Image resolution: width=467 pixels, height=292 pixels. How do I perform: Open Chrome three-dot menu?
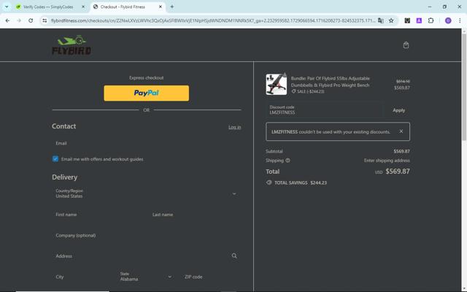point(460,20)
